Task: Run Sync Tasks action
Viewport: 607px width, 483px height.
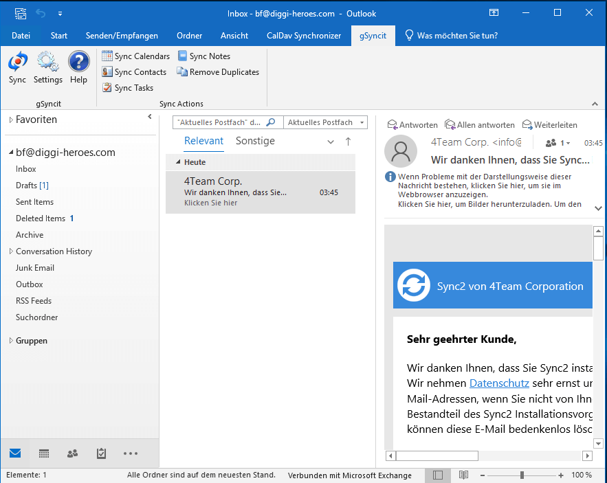Action: point(128,88)
